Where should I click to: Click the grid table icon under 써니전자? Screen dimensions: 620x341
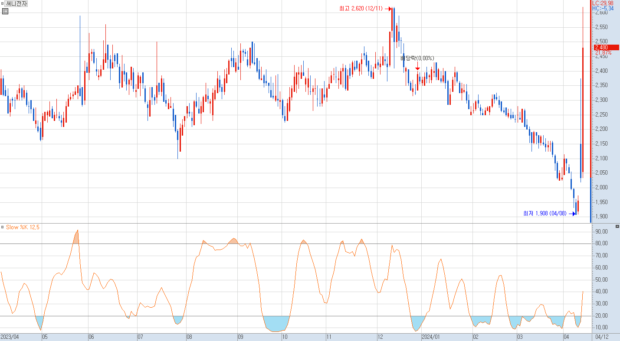[5, 11]
